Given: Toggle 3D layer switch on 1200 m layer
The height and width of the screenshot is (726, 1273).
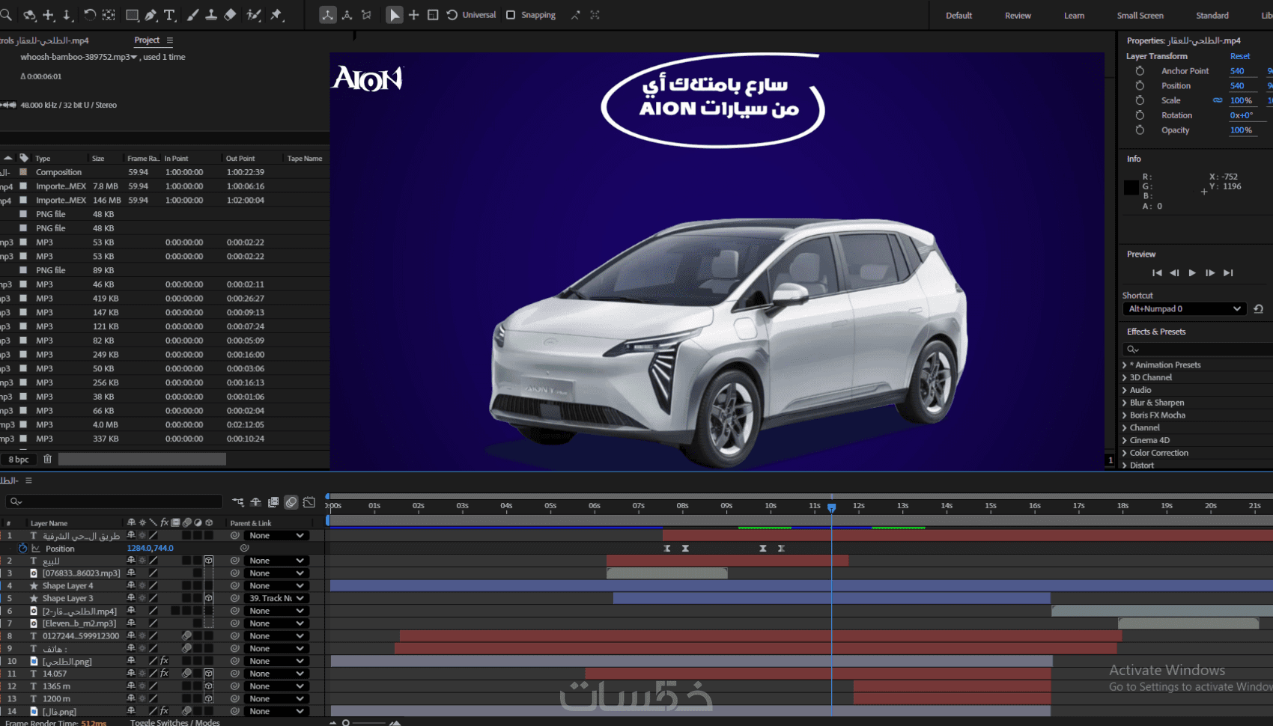Looking at the screenshot, I should click(209, 698).
